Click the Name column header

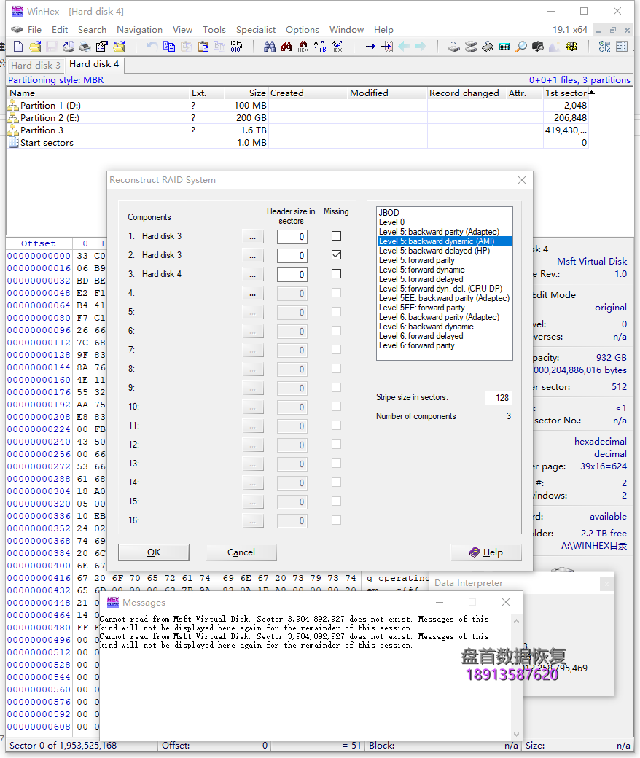pyautogui.click(x=98, y=93)
